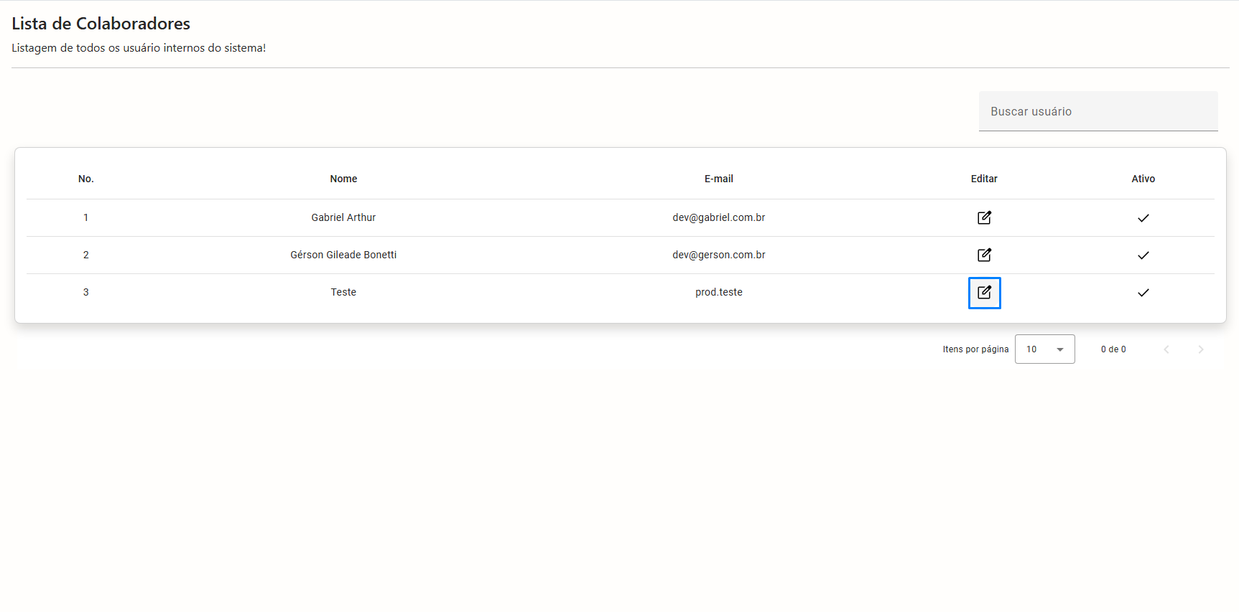The image size is (1239, 612).
Task: Select the Gérson Gileade Bonetti name cell
Action: click(343, 255)
